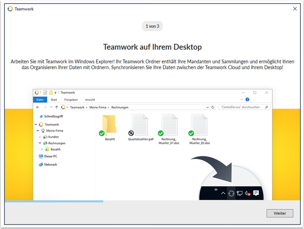The height and width of the screenshot is (229, 304).
Task: Click the new folder icon in quick access toolbar
Action: (51, 93)
